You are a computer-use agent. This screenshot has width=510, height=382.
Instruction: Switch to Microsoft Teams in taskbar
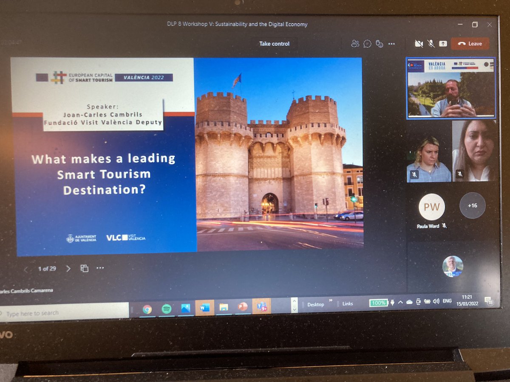click(x=262, y=306)
